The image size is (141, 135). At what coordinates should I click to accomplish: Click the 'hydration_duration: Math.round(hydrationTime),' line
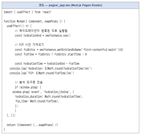(49, 97)
